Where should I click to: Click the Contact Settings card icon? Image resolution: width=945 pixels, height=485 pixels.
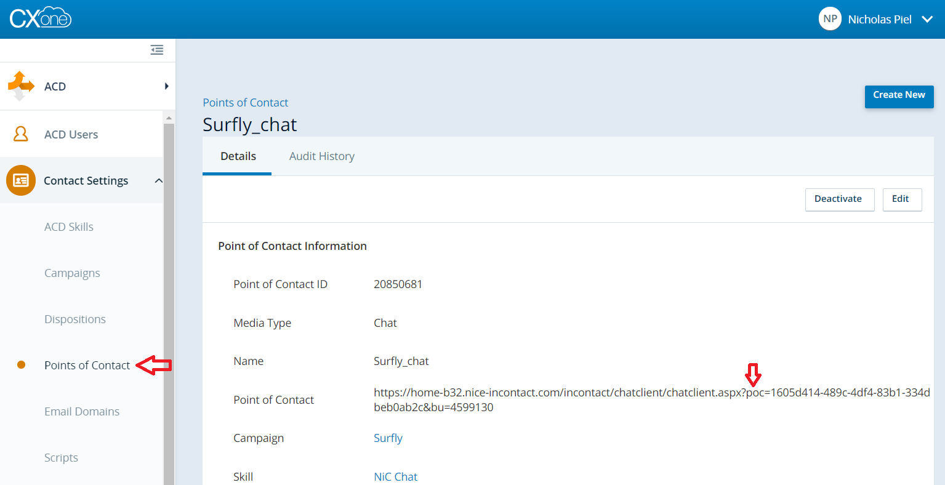pos(21,180)
